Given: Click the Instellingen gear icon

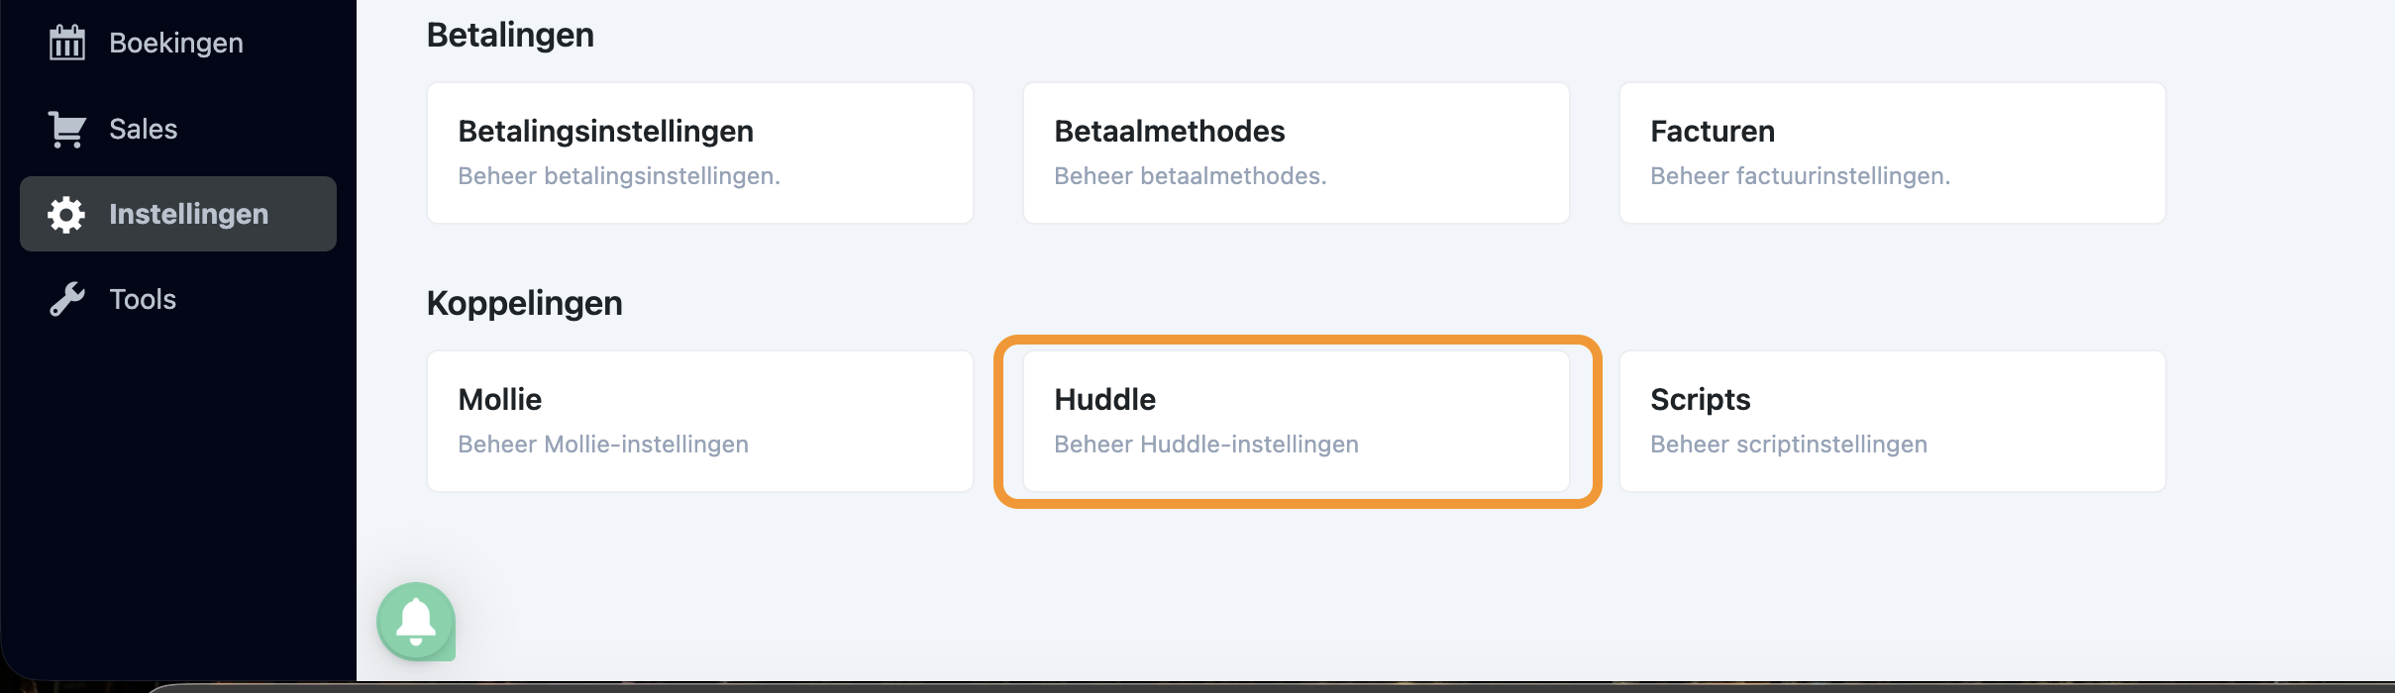Looking at the screenshot, I should coord(67,214).
